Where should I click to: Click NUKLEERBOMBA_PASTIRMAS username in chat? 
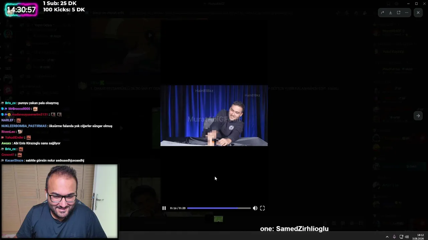click(24, 126)
